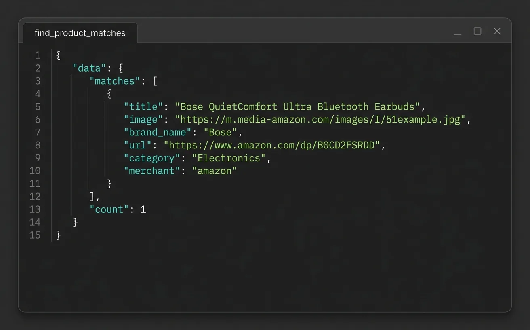Click the closing brace on line 14
530x330 pixels.
(75, 222)
